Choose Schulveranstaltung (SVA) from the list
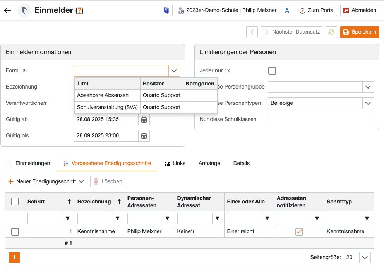 (x=107, y=107)
